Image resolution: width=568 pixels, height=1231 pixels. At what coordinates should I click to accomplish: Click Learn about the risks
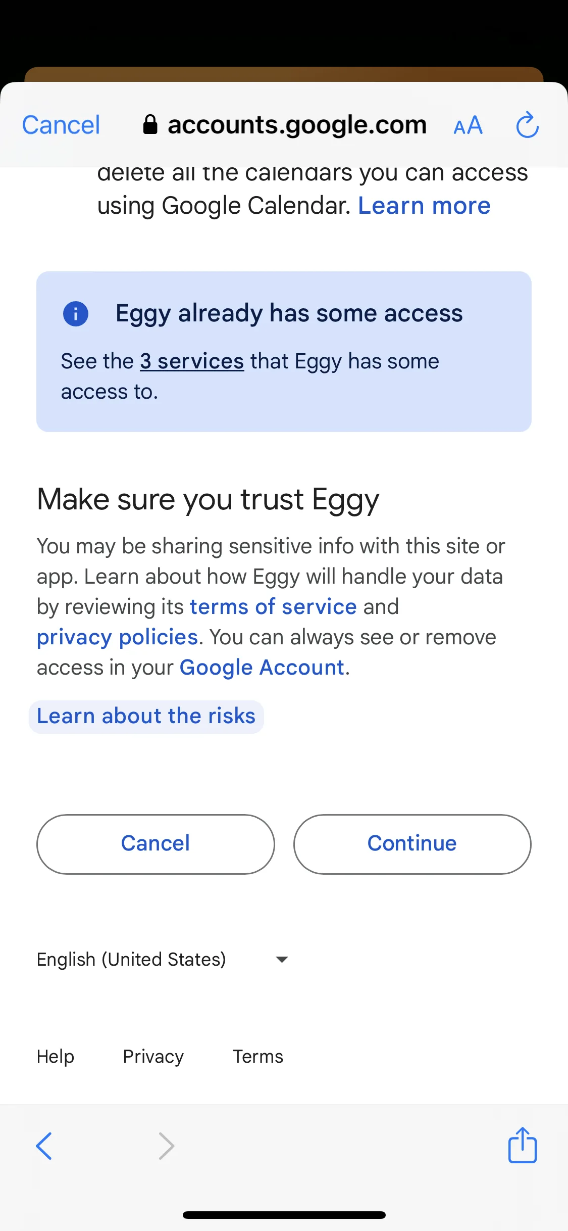[x=146, y=717]
